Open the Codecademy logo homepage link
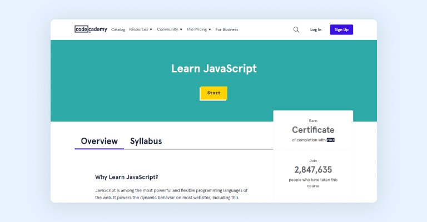This screenshot has height=222, width=427. (x=91, y=29)
